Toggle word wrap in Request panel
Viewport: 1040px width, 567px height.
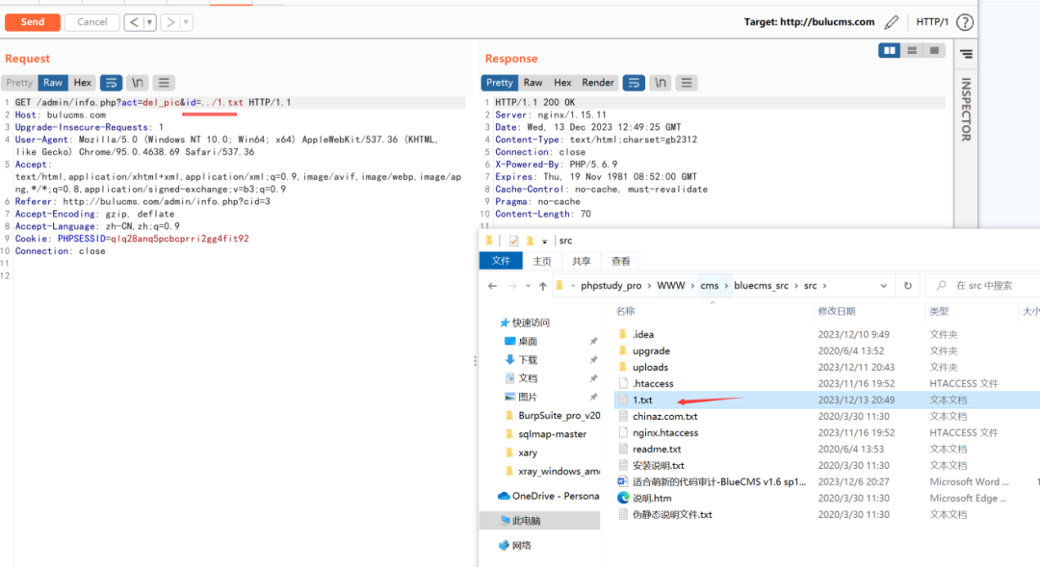[111, 82]
